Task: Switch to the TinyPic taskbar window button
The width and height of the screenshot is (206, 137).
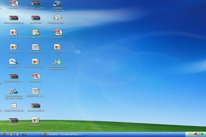Action: point(64,134)
